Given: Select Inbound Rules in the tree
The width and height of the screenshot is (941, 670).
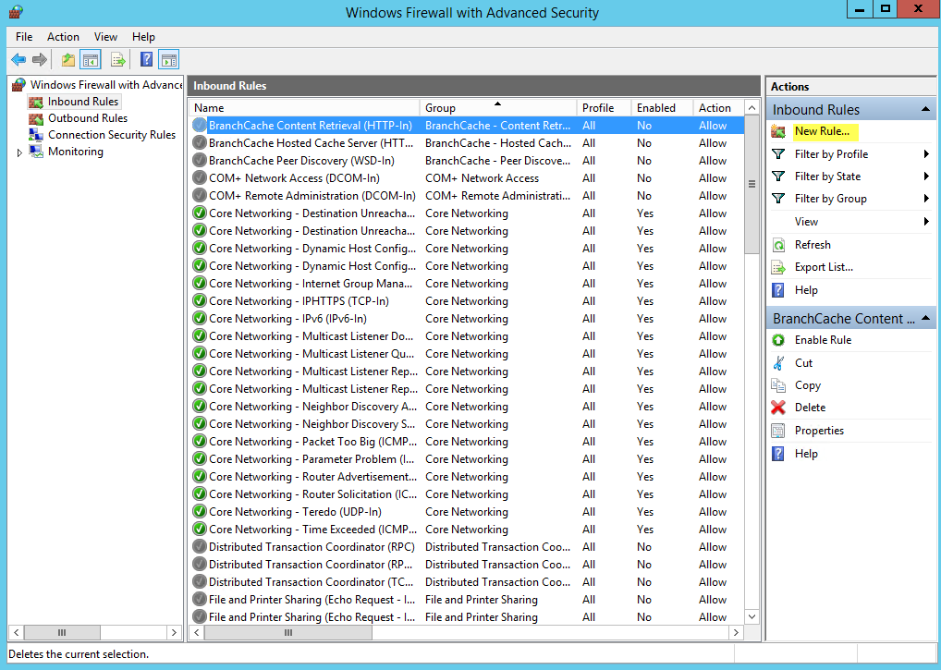Looking at the screenshot, I should [83, 102].
